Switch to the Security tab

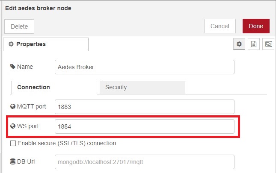pos(142,87)
